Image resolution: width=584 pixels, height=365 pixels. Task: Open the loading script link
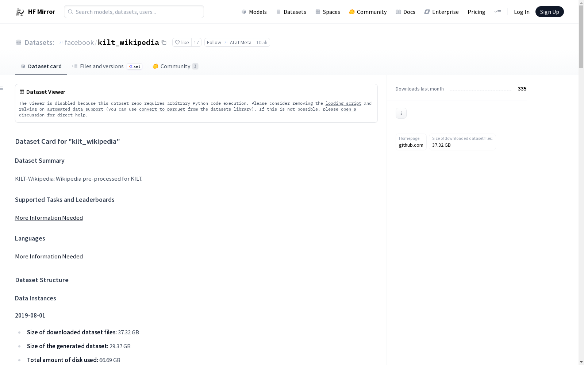coord(343,103)
